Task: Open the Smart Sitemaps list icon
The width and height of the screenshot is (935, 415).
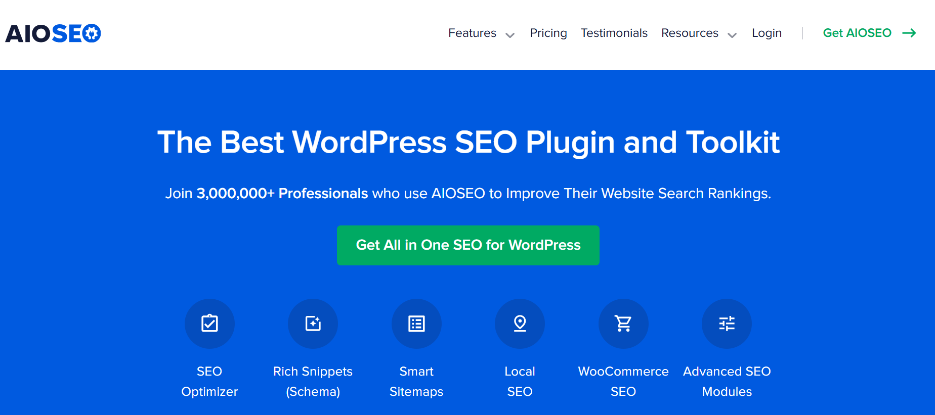Action: coord(416,324)
